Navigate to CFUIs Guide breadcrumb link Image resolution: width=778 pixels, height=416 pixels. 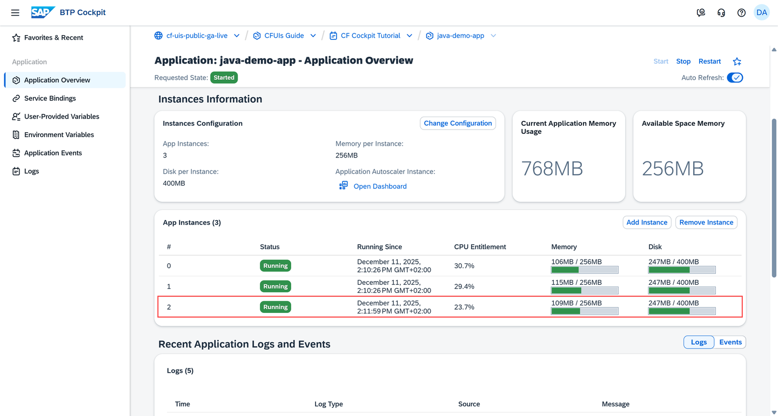pyautogui.click(x=284, y=36)
